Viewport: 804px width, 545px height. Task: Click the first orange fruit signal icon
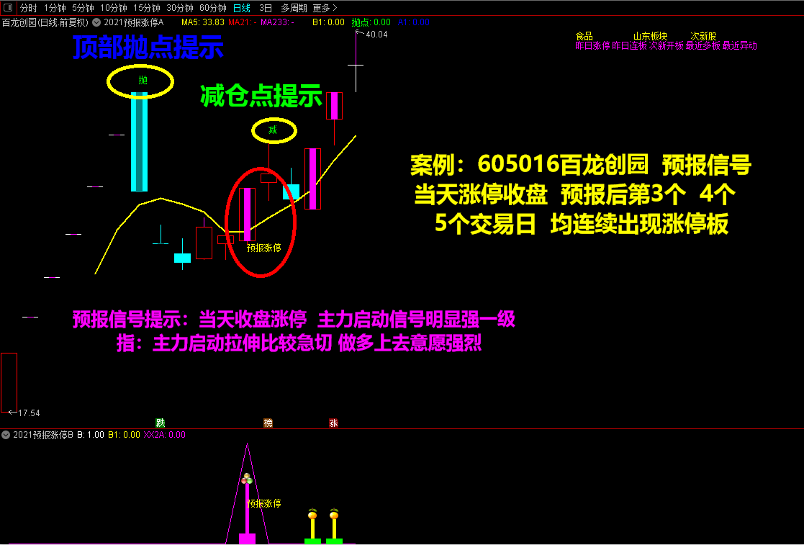tap(312, 515)
